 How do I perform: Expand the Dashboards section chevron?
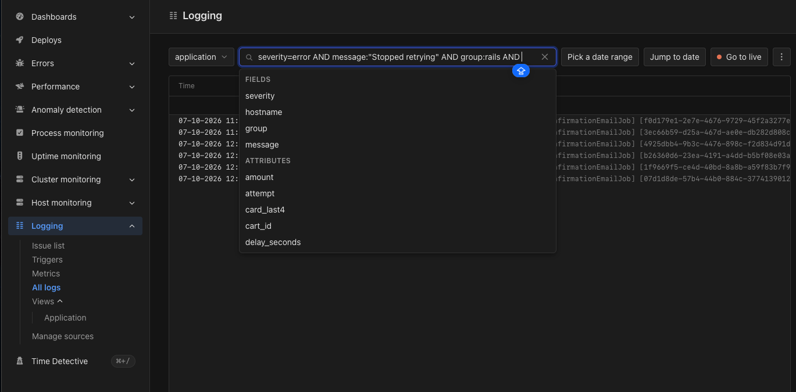[132, 17]
